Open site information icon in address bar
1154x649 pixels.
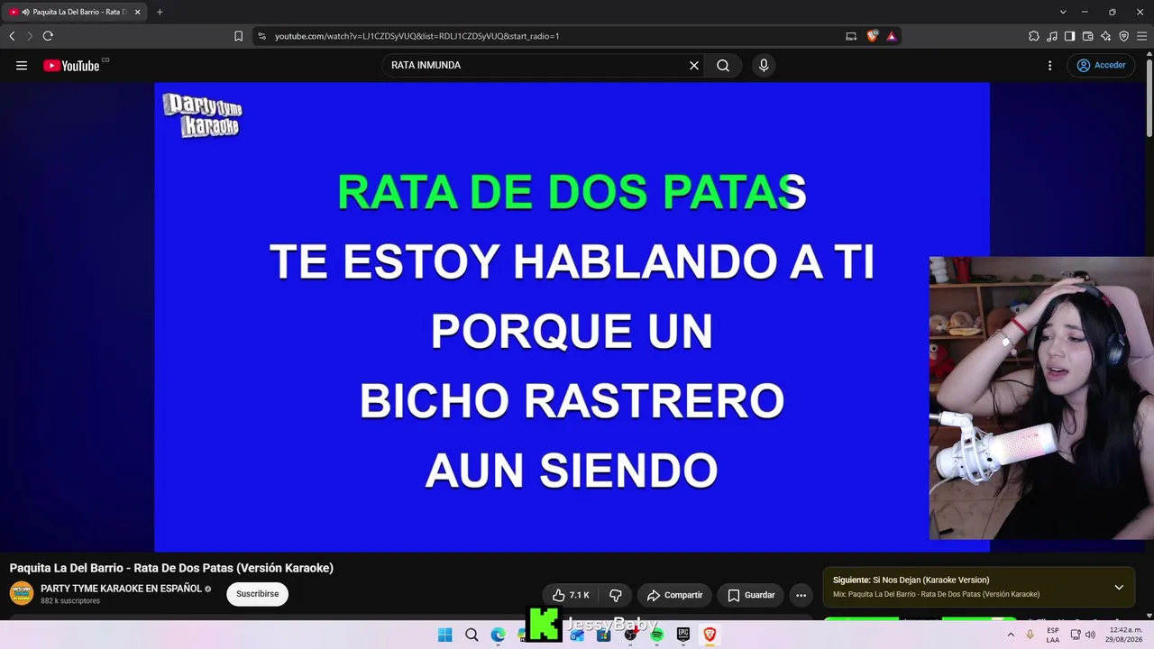point(261,36)
